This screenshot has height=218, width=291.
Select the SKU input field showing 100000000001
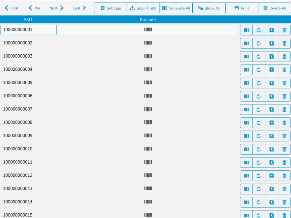(x=28, y=30)
